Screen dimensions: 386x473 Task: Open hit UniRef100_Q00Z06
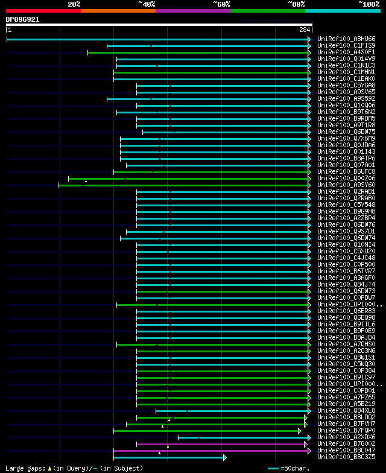tap(346, 179)
